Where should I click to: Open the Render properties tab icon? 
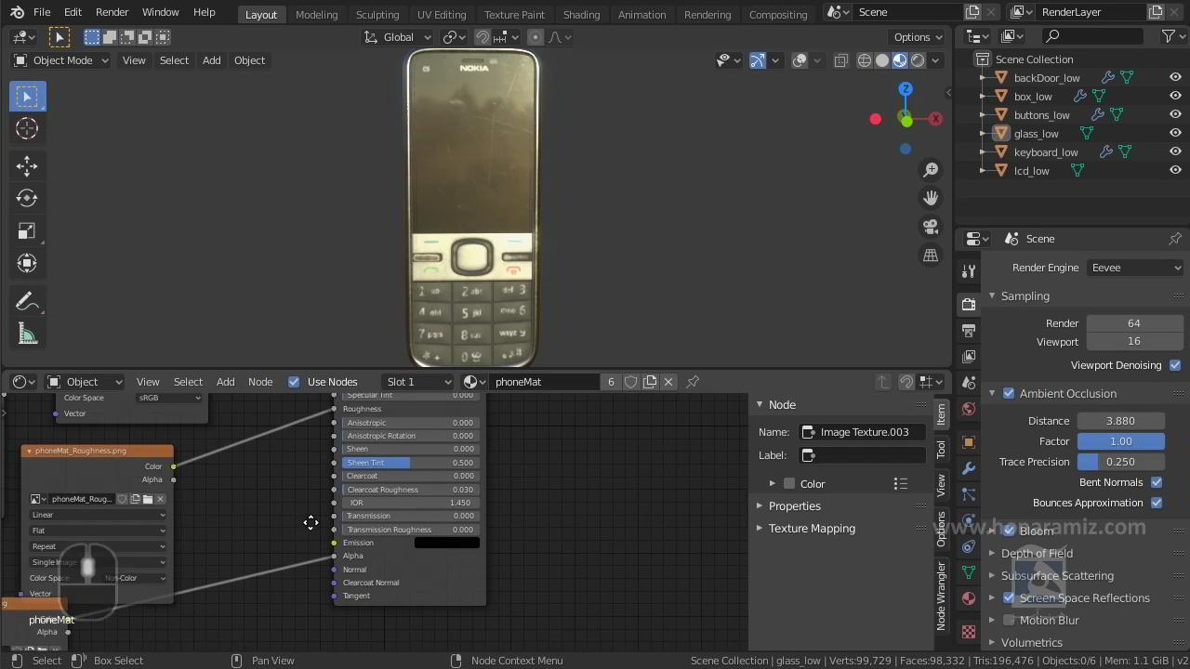click(x=969, y=304)
